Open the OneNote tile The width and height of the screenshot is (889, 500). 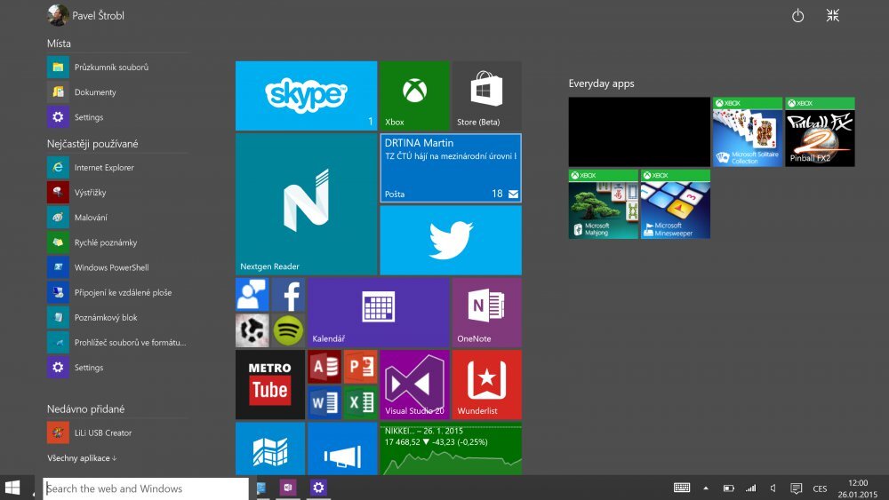(x=486, y=312)
